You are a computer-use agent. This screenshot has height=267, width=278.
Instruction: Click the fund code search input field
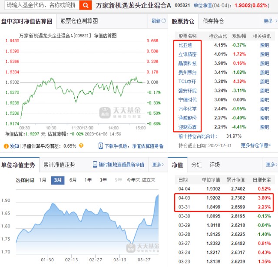42,5
